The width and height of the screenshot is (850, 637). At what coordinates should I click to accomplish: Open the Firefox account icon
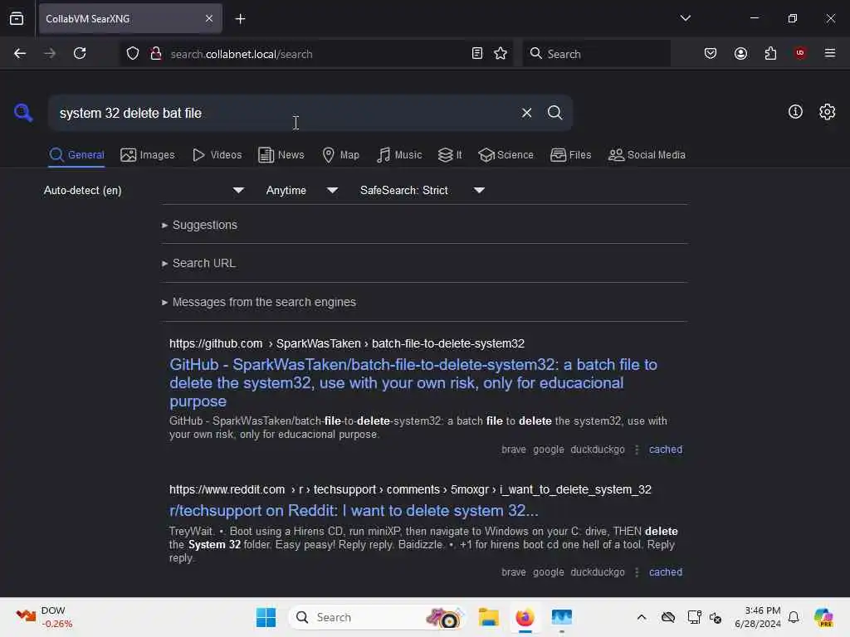coord(740,53)
